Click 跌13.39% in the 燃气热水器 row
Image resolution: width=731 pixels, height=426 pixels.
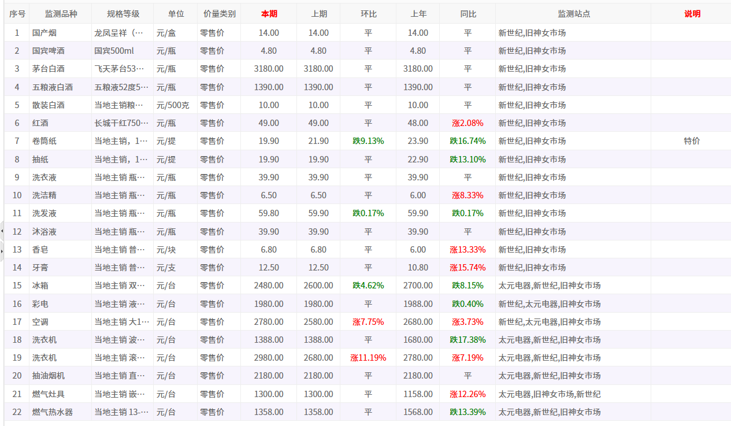click(x=467, y=412)
